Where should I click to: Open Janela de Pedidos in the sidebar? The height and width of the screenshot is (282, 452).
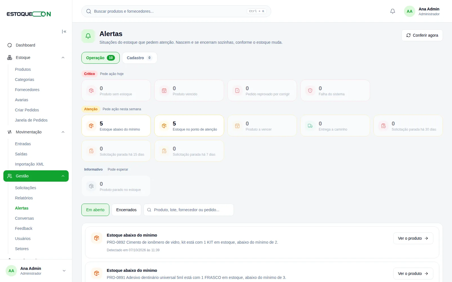tap(31, 120)
